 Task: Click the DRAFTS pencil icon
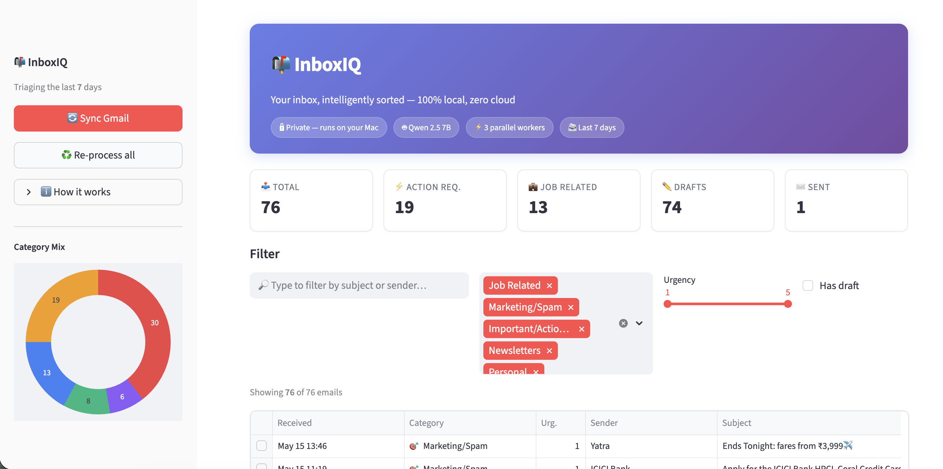[667, 186]
